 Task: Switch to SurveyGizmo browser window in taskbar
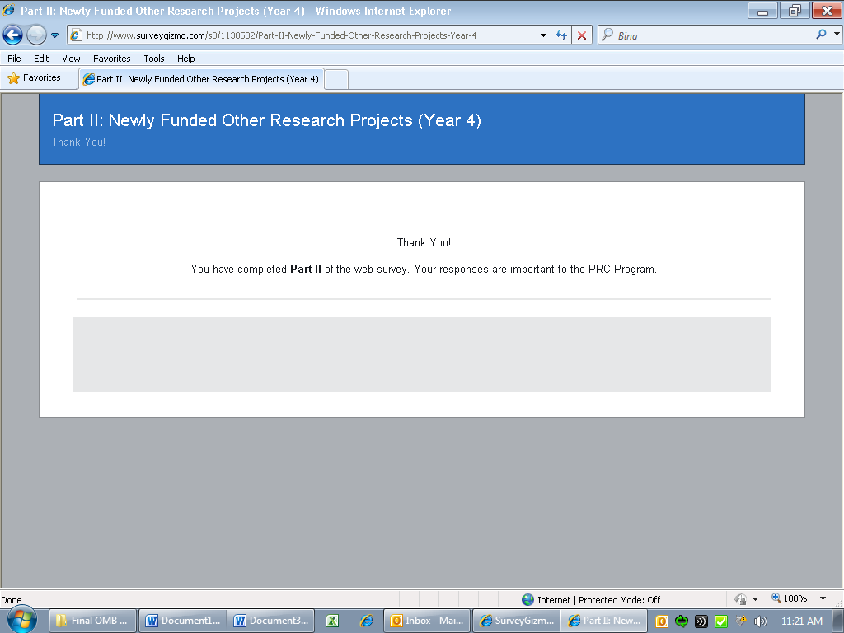[517, 621]
